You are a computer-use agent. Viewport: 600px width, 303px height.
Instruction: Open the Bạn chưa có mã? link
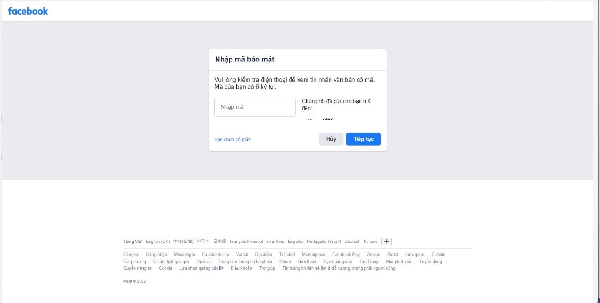tap(232, 139)
